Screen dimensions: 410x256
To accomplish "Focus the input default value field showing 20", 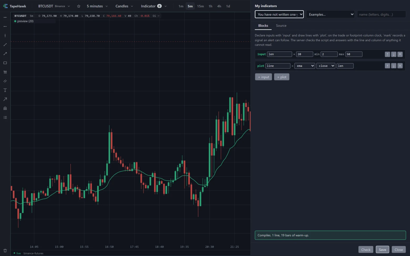I will pyautogui.click(x=304, y=54).
